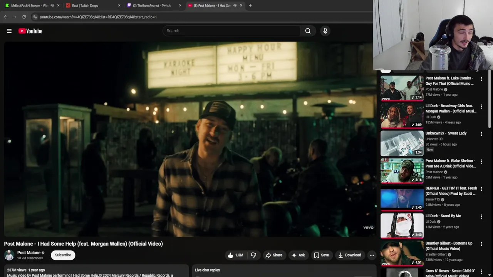
Task: Dislike the video with thumbs down
Action: [253, 255]
